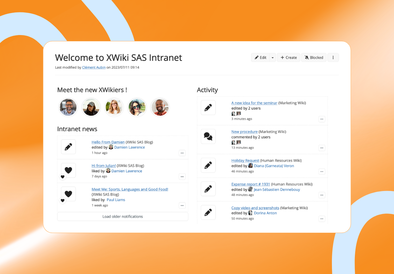This screenshot has height=274, width=394.
Task: Open the Holiday Request link
Action: click(x=245, y=161)
